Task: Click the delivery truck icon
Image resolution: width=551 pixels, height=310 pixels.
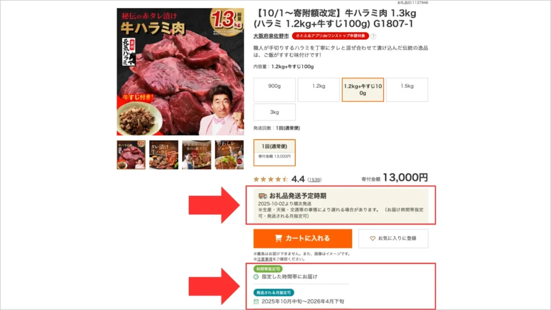Action: coord(263,196)
